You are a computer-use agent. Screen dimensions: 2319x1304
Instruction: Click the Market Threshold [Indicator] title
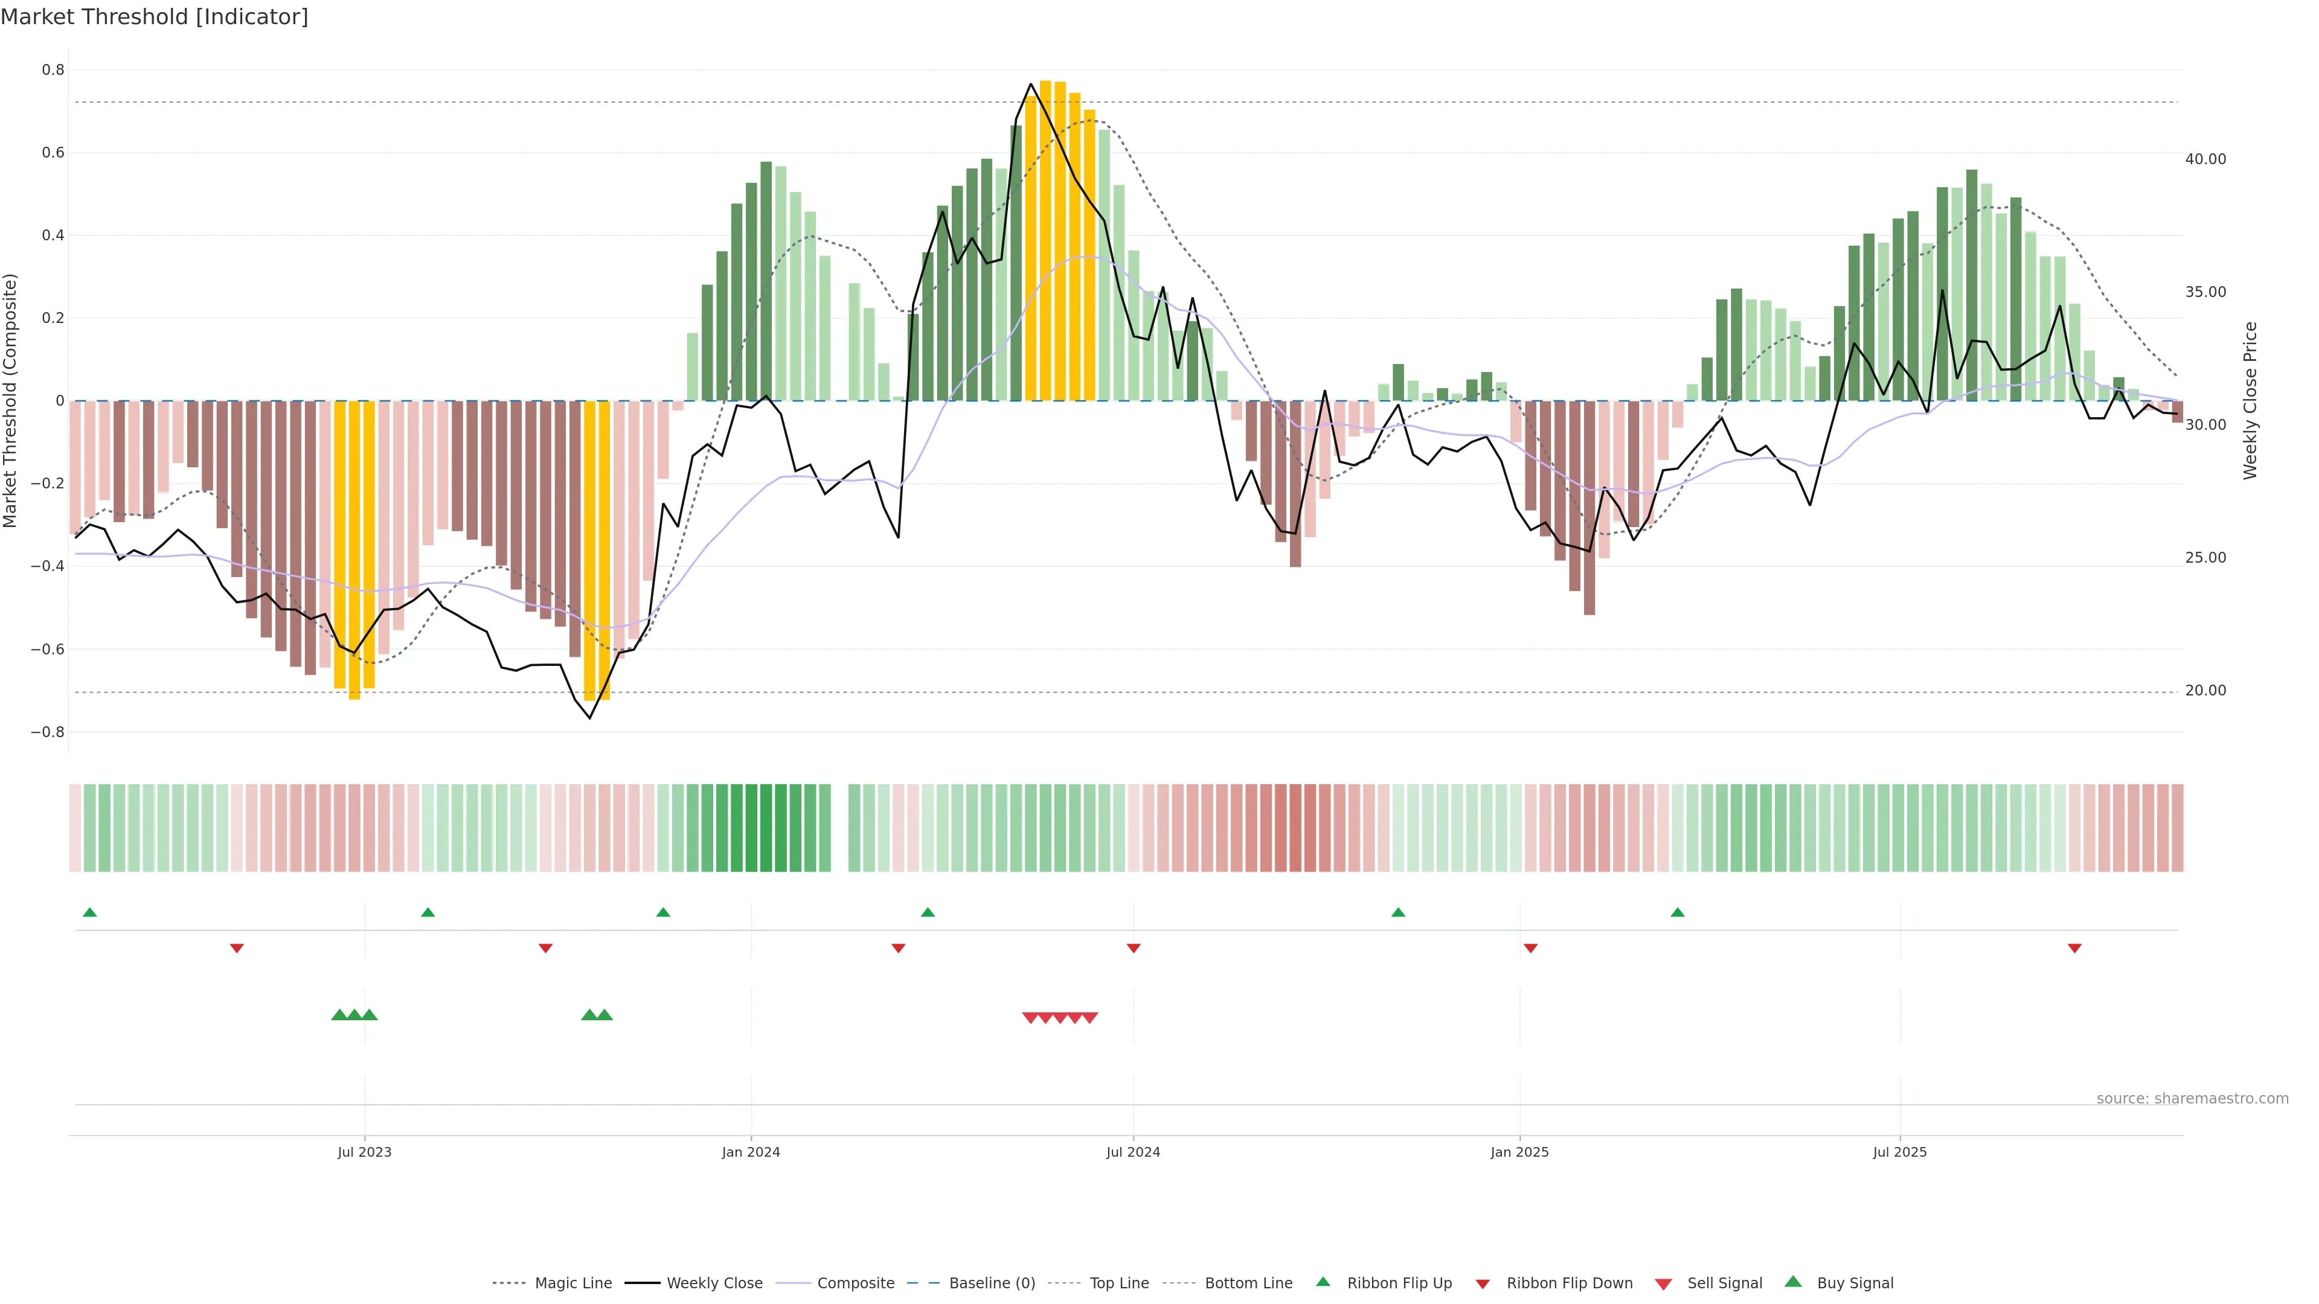pyautogui.click(x=154, y=17)
